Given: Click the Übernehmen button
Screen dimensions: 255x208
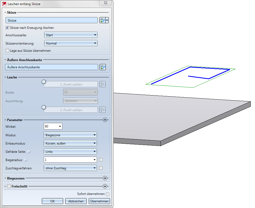Looking at the screenshot, I should [99, 201].
